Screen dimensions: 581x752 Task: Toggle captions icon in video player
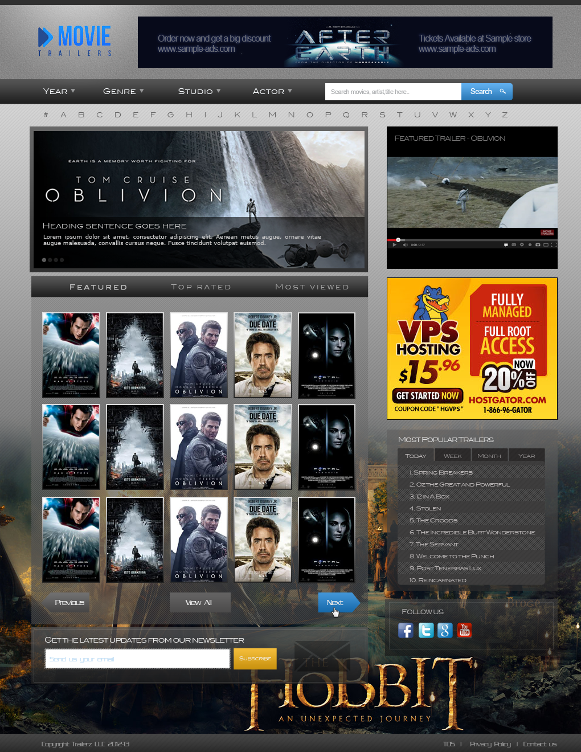[514, 244]
